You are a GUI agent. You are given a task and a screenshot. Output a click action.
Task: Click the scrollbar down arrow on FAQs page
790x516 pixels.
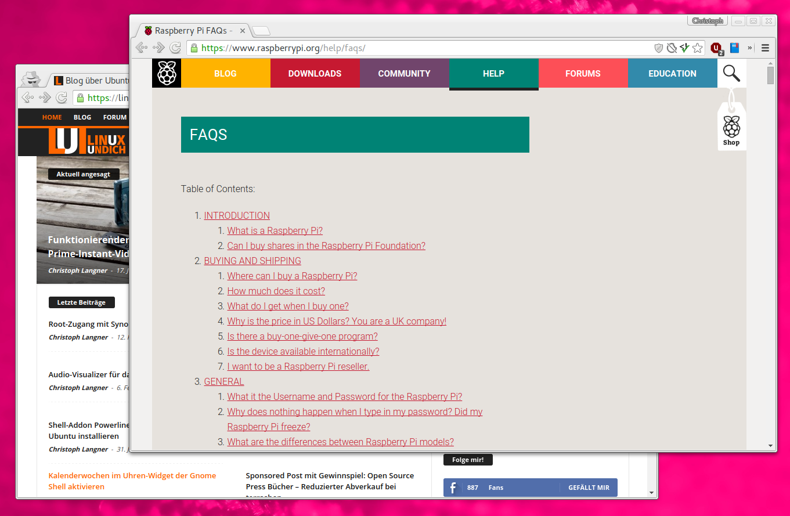[771, 446]
